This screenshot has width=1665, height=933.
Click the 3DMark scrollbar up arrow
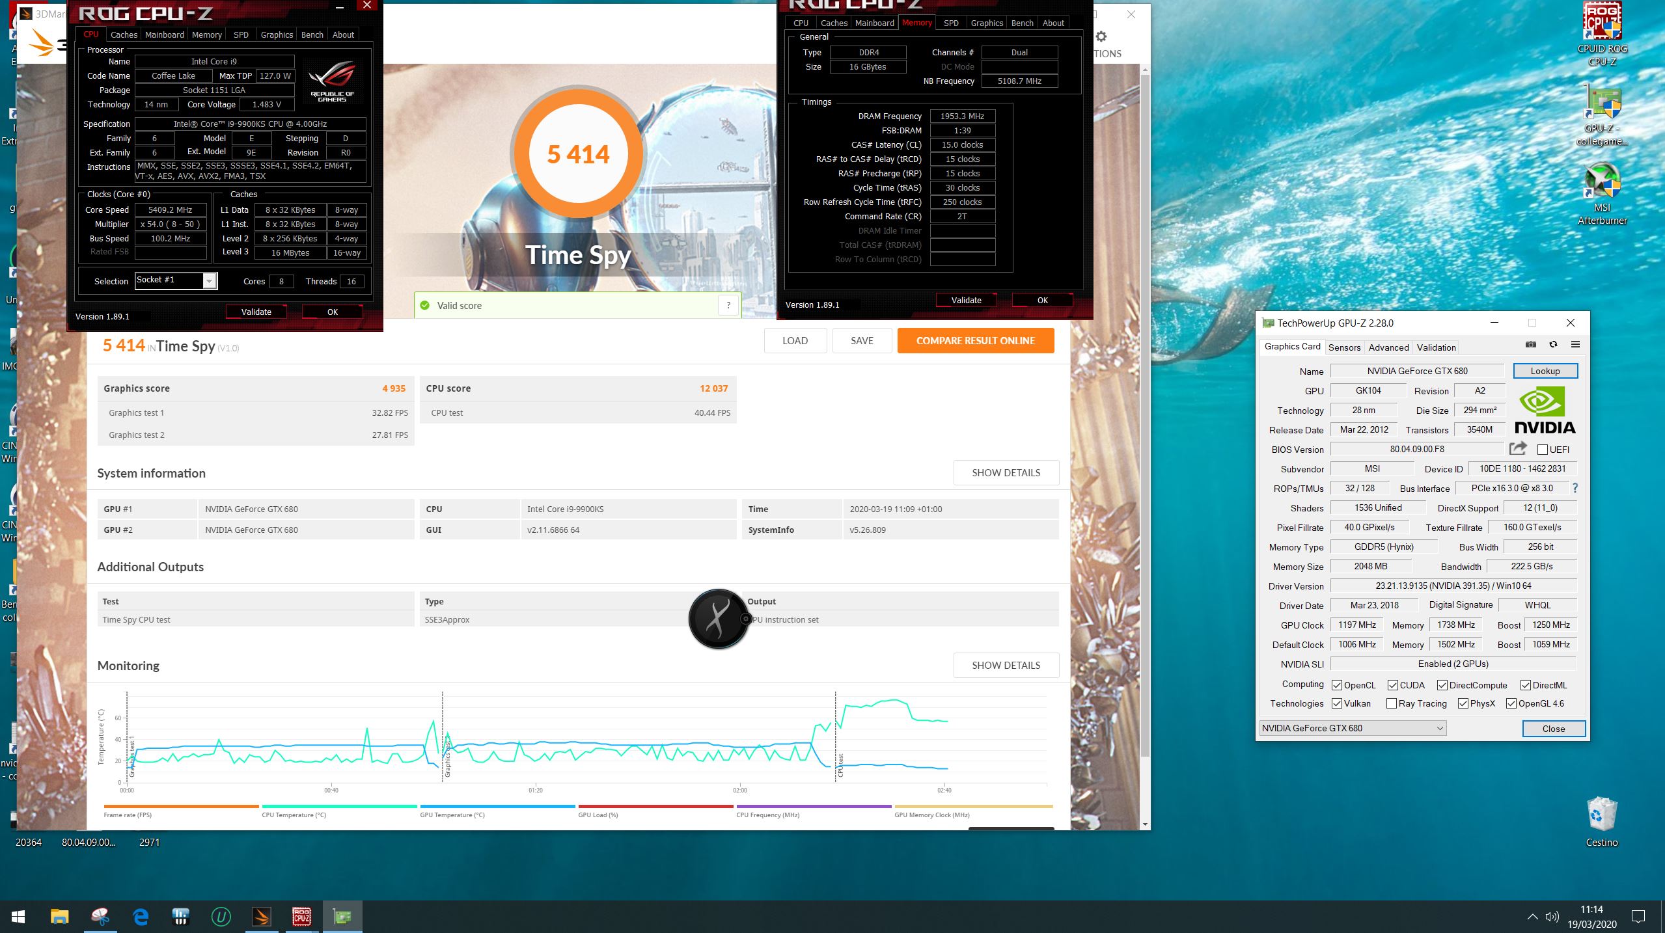(x=1145, y=70)
